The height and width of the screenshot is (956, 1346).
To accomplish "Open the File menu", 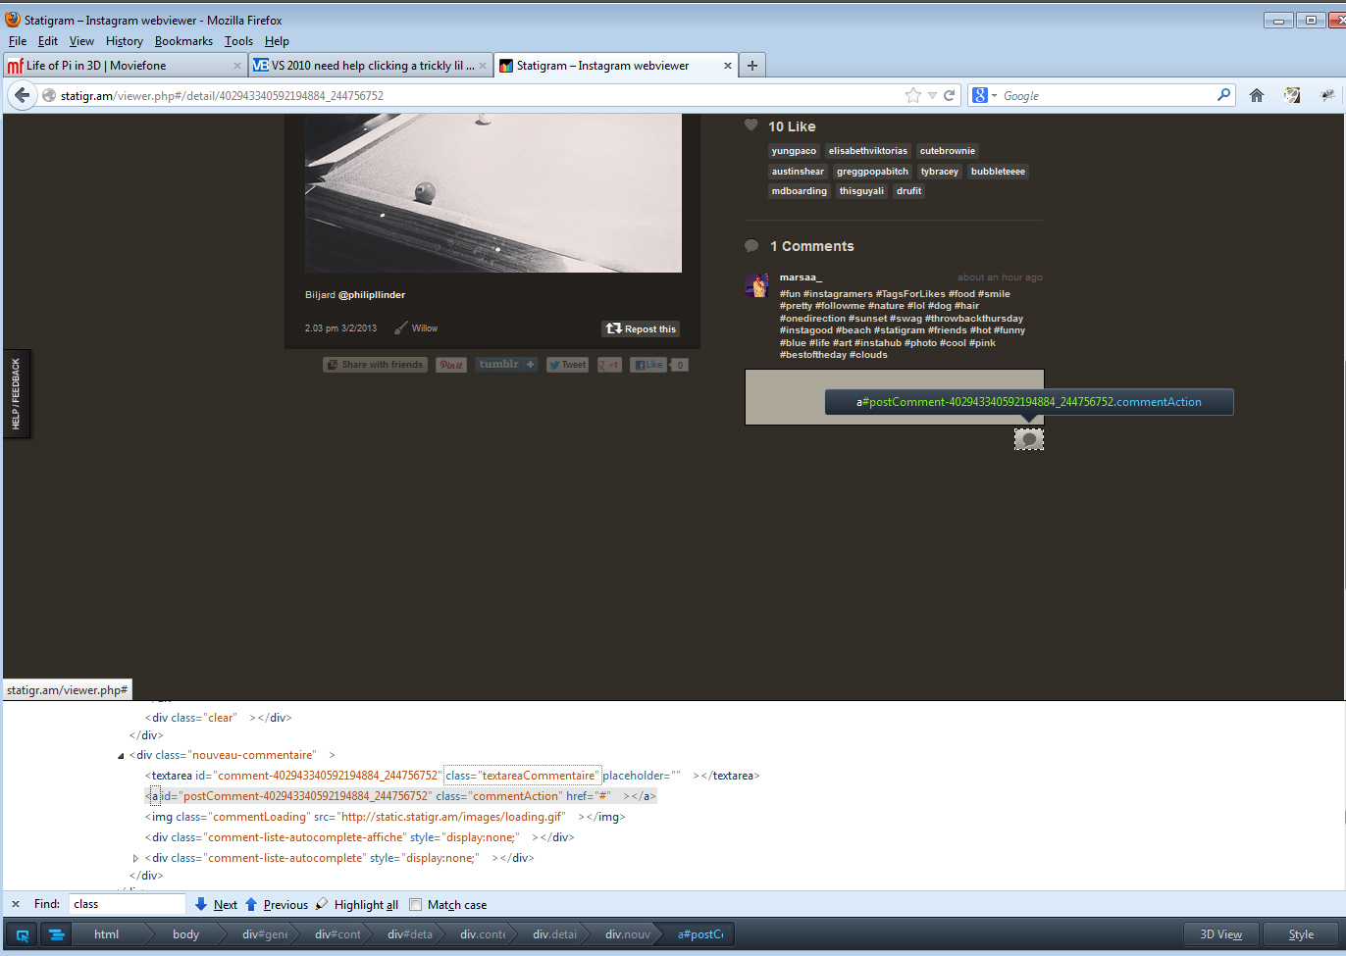I will point(18,41).
